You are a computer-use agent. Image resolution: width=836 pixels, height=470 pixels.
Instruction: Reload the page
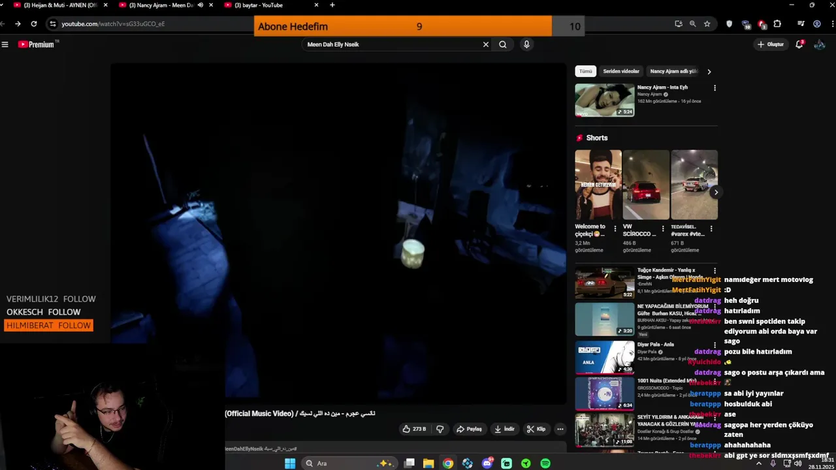click(x=34, y=23)
